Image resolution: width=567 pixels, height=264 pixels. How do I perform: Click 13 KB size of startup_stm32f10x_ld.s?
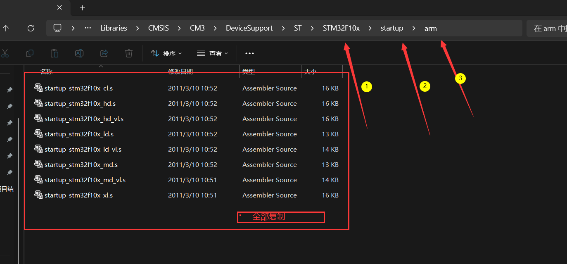330,134
